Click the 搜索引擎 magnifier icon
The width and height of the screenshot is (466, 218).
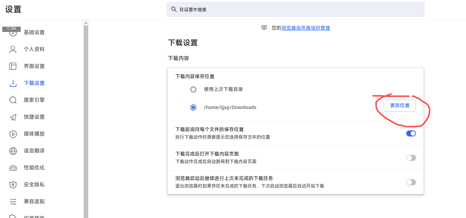(x=13, y=100)
